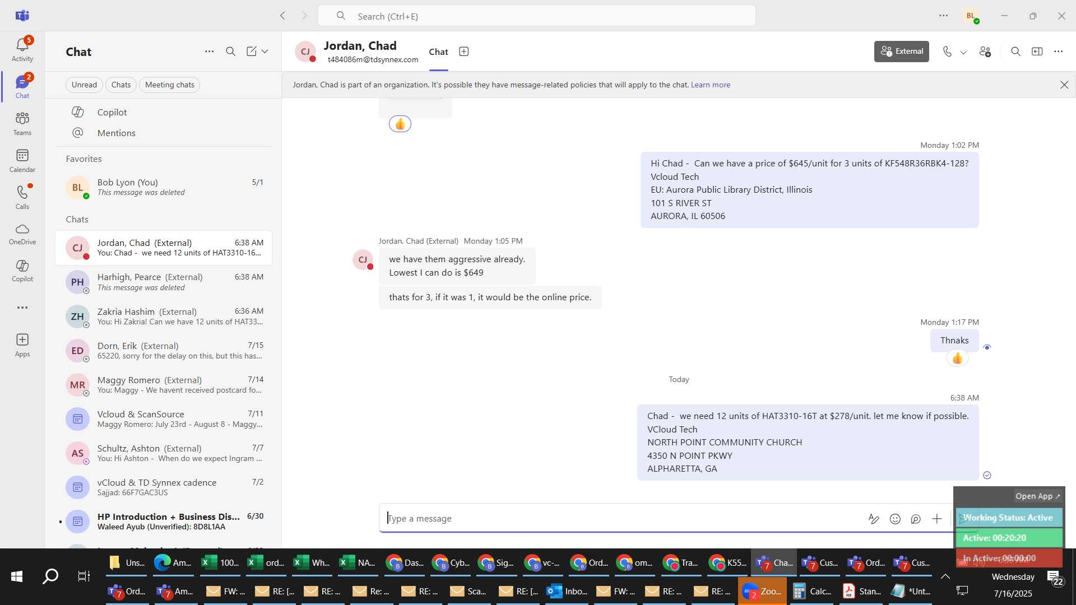Viewport: 1076px width, 605px height.
Task: Open chat with Harhigh, Pearce
Action: pyautogui.click(x=164, y=282)
